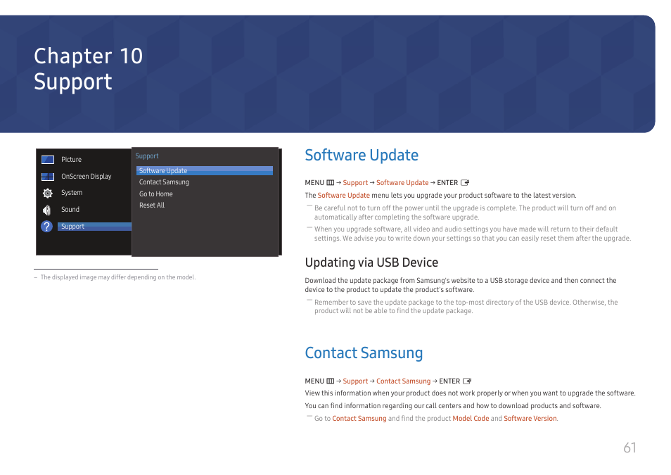Click the sentence about call centers
671x475 pixels.
click(453, 405)
